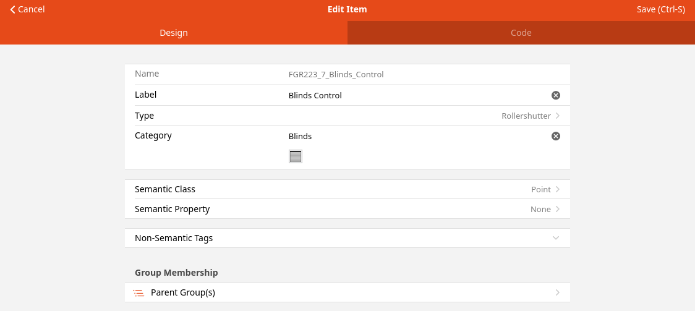Switch to the Code tab
The height and width of the screenshot is (311, 695).
(x=521, y=33)
